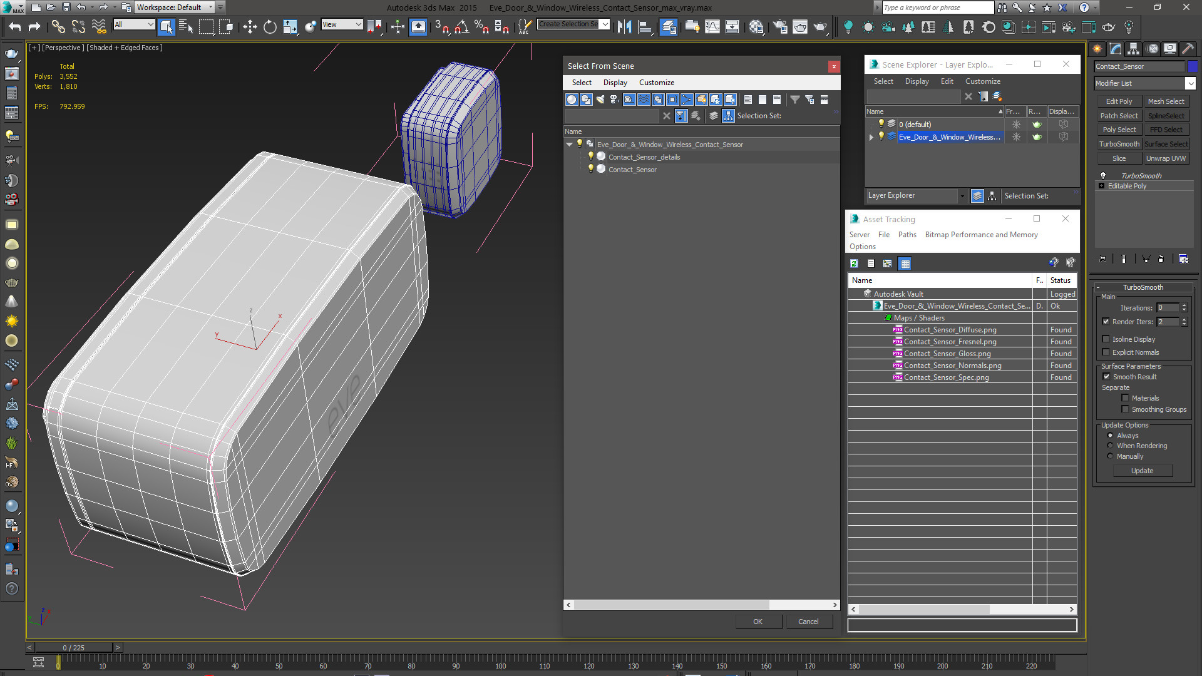Enable Isoline Display checkbox
The image size is (1202, 676).
click(1106, 339)
